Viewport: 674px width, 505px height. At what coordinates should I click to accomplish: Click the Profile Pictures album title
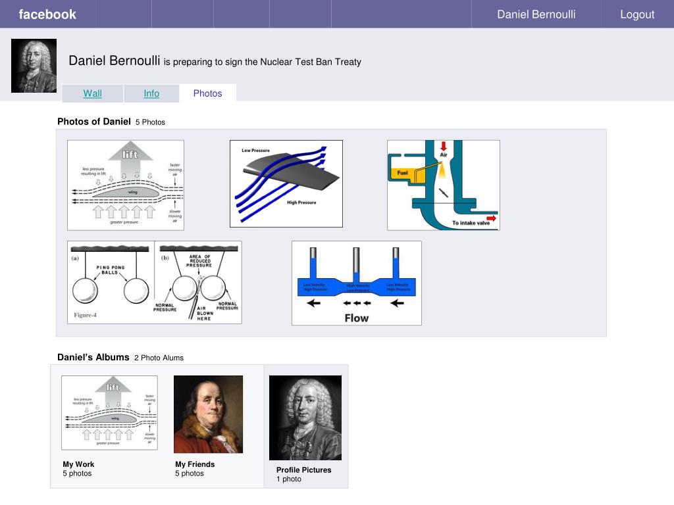303,470
